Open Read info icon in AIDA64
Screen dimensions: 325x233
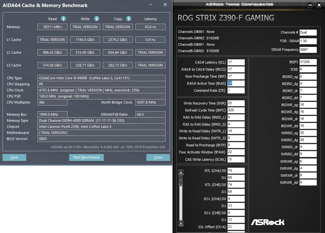pyautogui.click(x=63, y=19)
